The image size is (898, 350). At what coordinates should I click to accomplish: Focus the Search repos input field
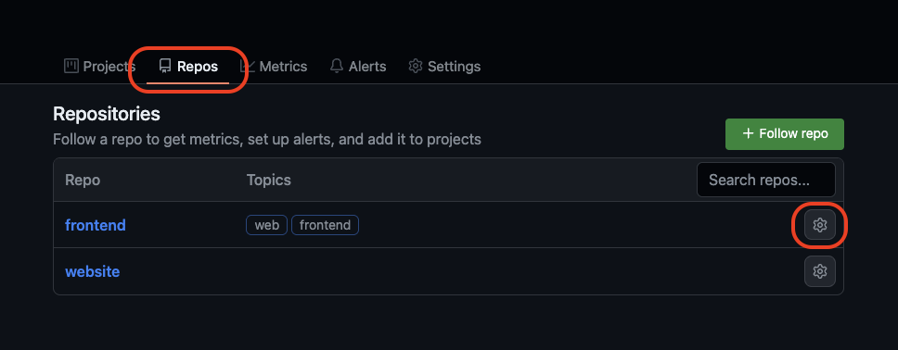click(x=765, y=181)
